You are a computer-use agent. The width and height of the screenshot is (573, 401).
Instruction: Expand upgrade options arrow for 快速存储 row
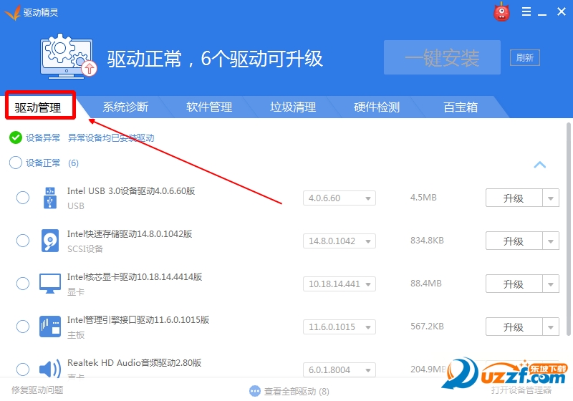click(x=551, y=241)
